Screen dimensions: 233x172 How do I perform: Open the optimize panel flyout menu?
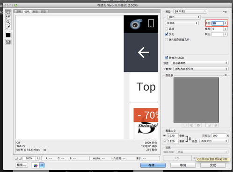(x=225, y=12)
